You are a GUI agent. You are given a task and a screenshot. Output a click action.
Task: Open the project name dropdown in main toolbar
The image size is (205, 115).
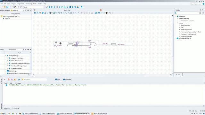(44, 7)
